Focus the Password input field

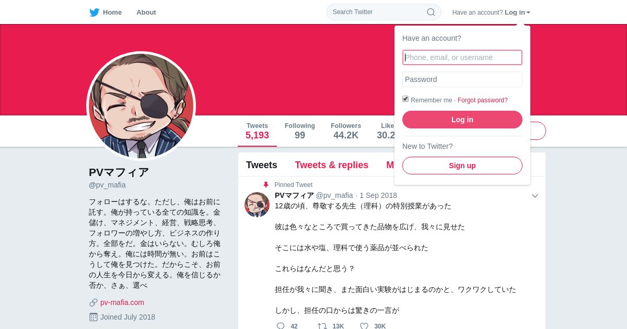(462, 79)
